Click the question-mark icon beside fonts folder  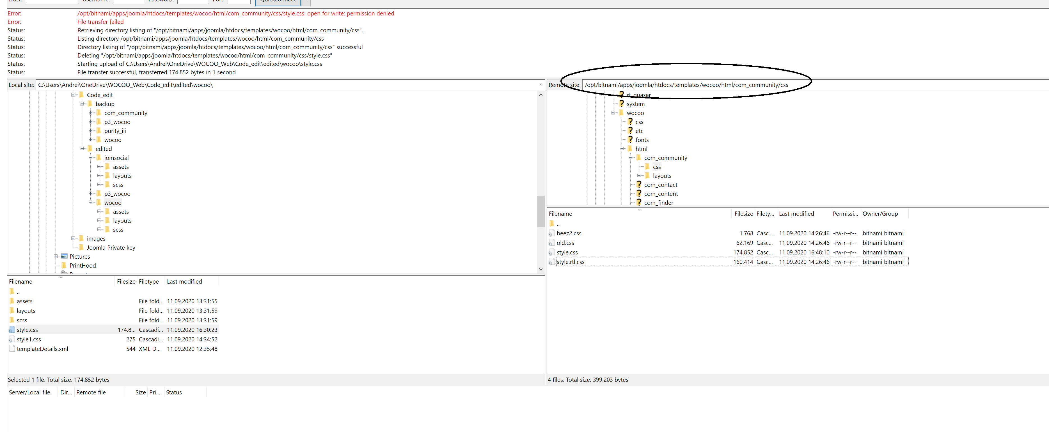[x=630, y=140]
